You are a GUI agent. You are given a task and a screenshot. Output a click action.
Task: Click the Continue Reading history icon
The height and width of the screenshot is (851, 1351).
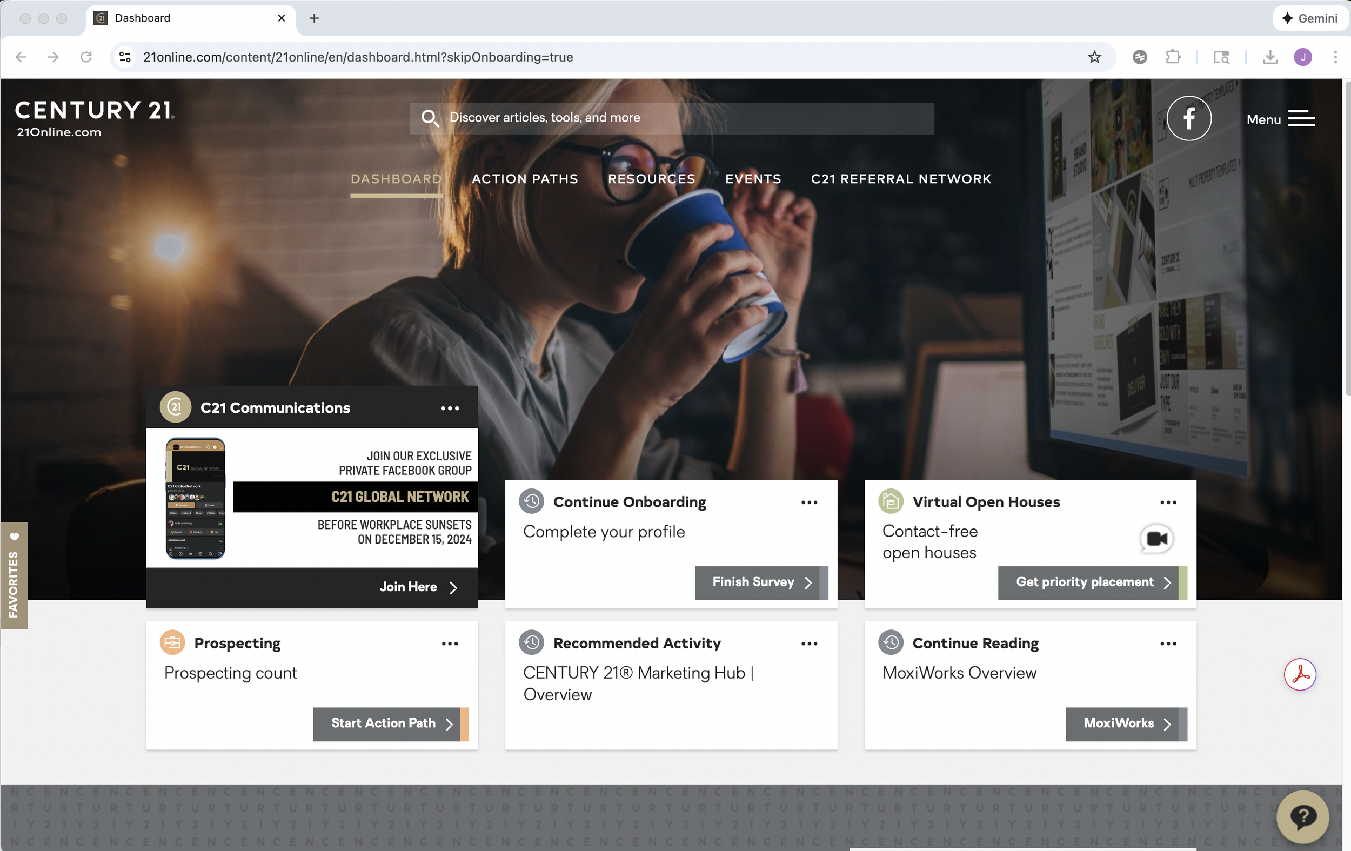(891, 642)
